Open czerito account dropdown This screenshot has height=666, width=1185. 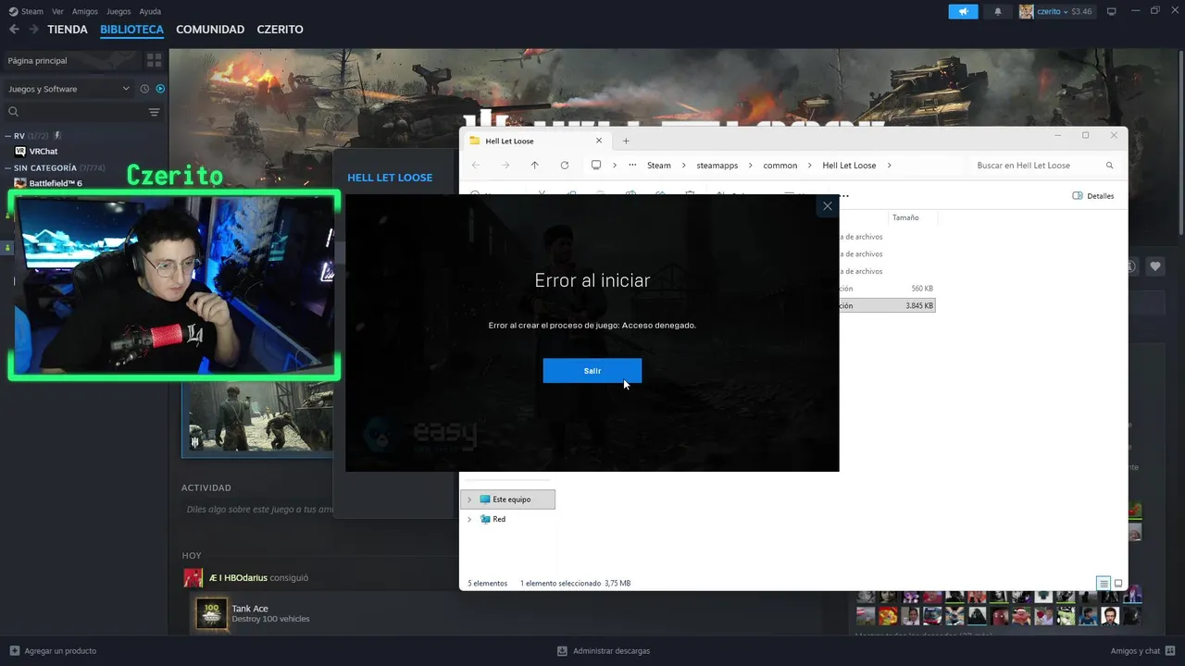[1056, 11]
